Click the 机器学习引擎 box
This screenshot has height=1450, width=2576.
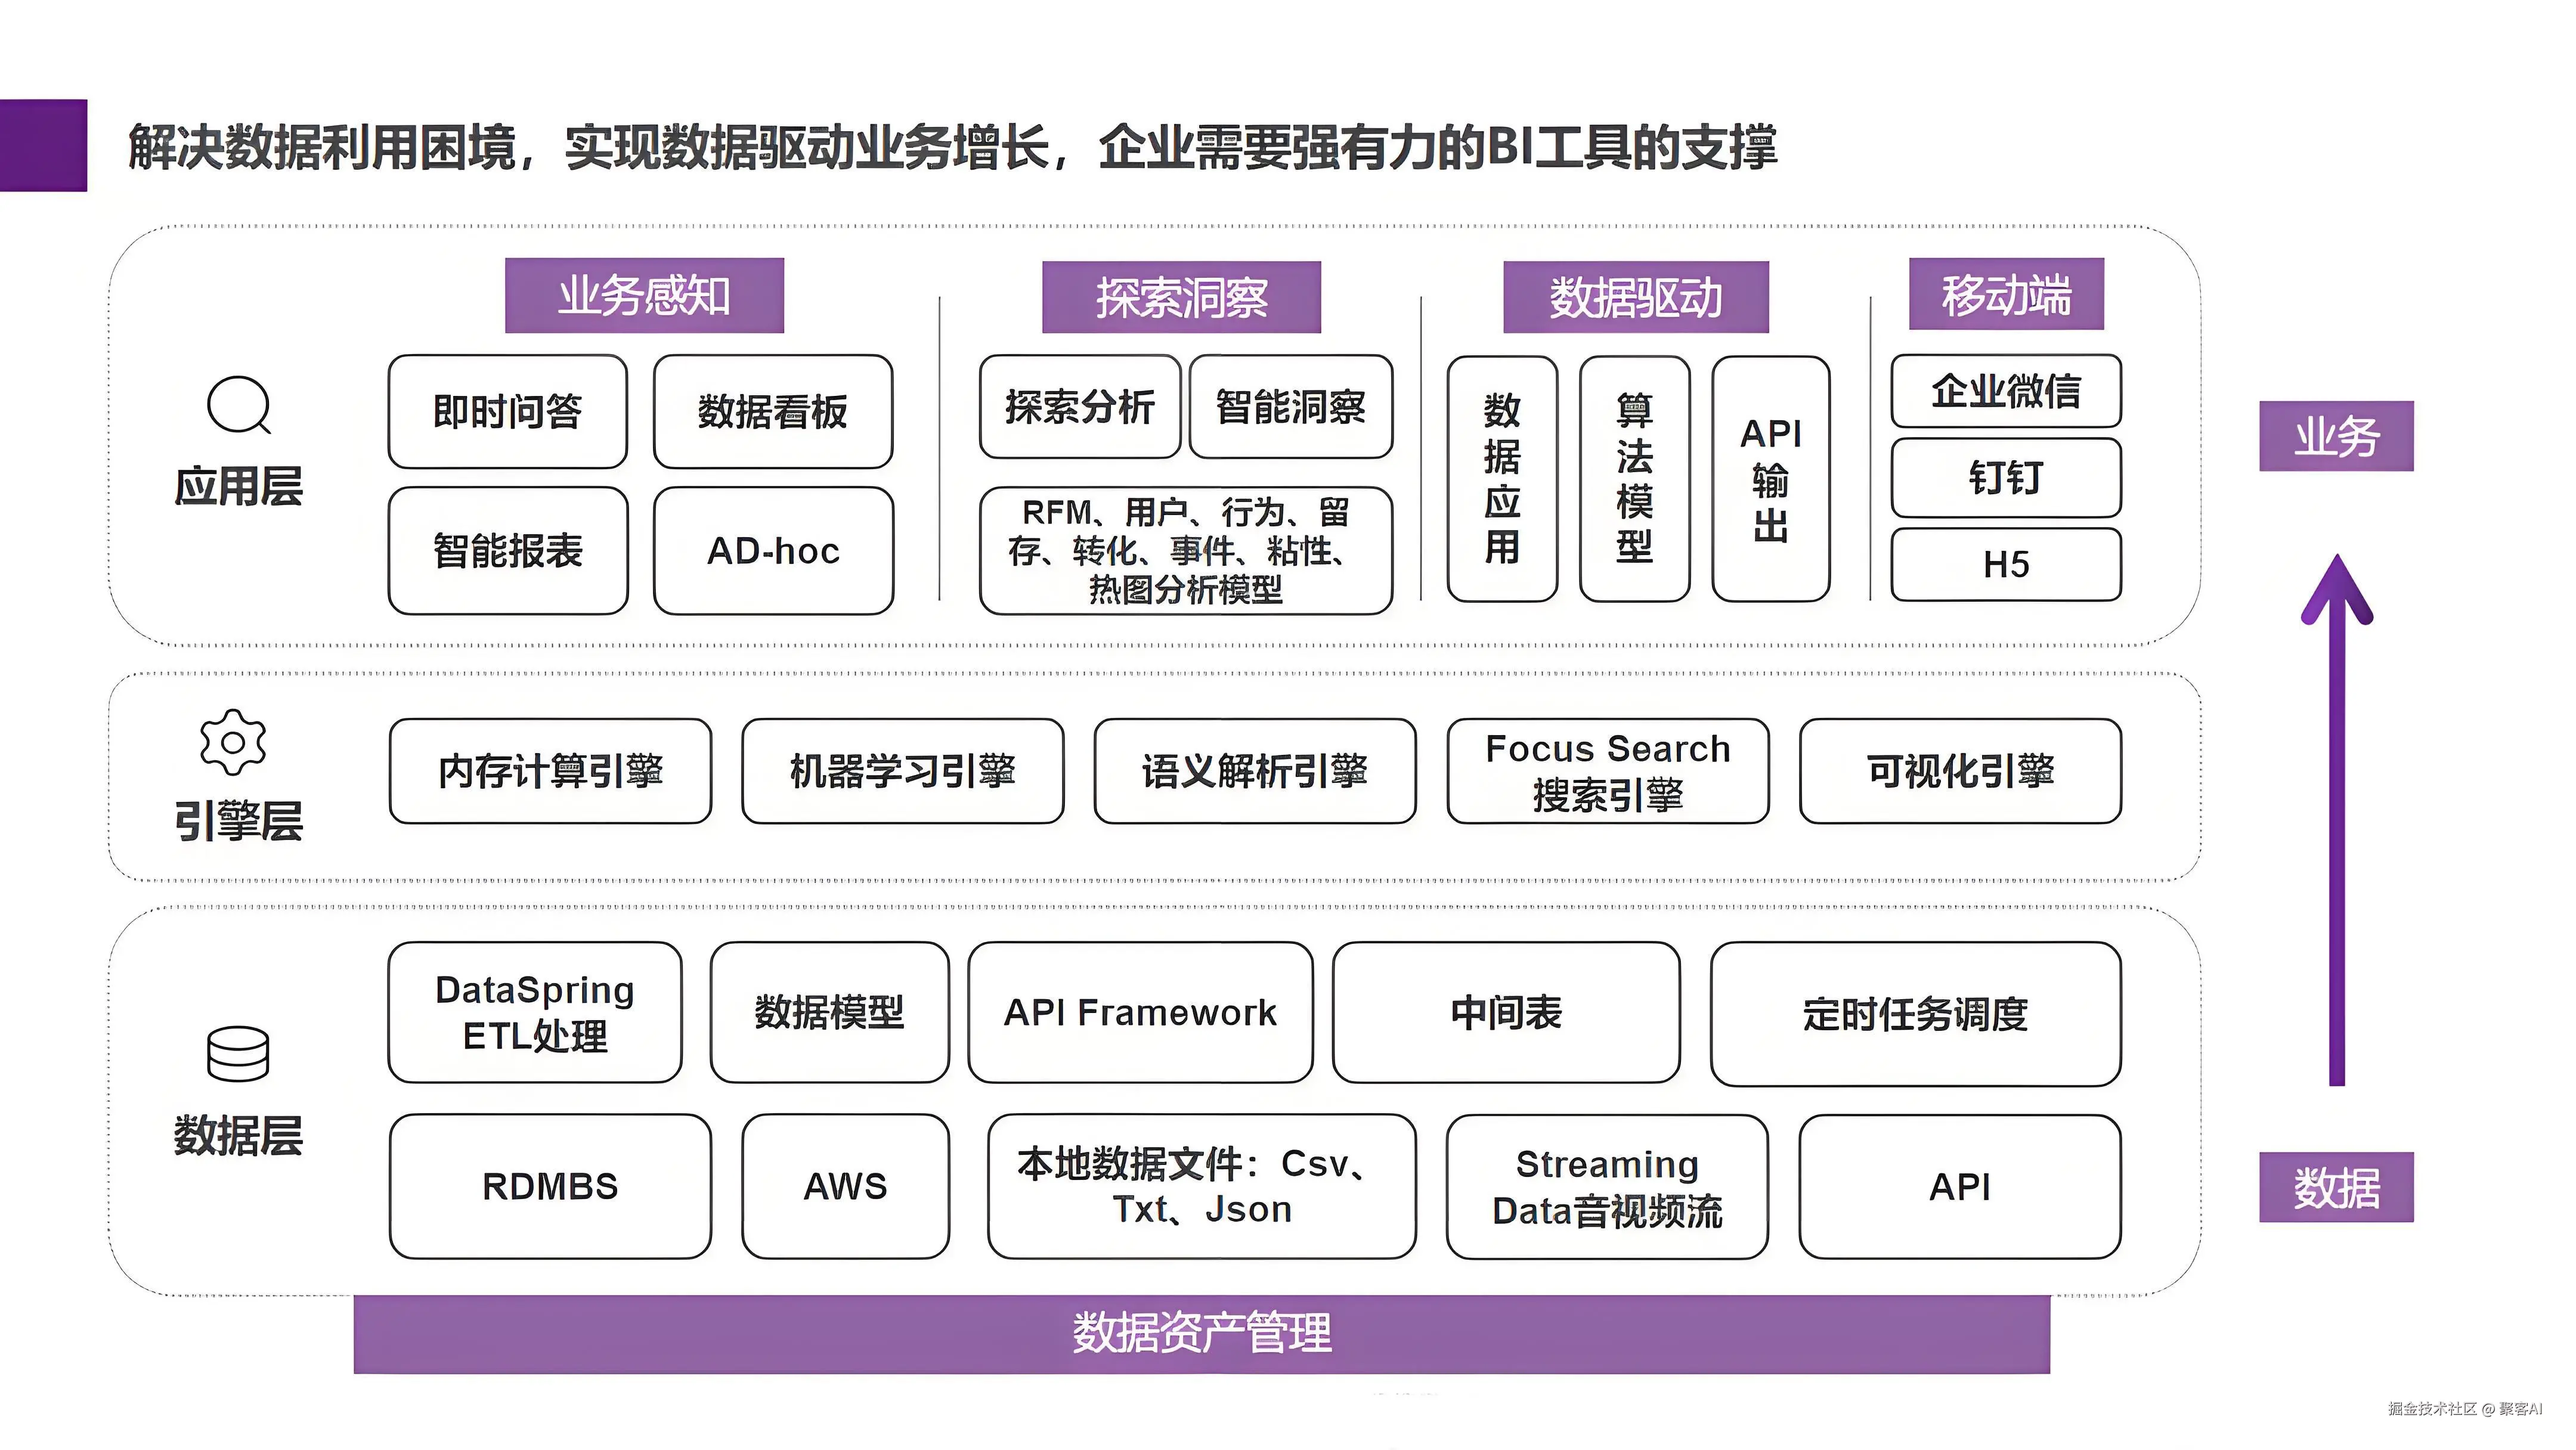coord(903,771)
